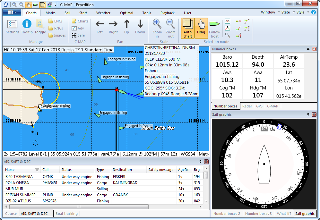This screenshot has width=320, height=220.
Task: Open the Playback ribbon tab
Action: [x=167, y=13]
